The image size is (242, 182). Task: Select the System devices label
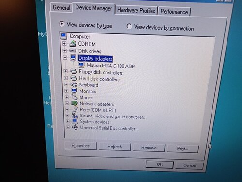click(95, 122)
